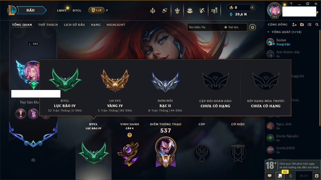
Task: Open the Store coins icon
Action: click(214, 10)
